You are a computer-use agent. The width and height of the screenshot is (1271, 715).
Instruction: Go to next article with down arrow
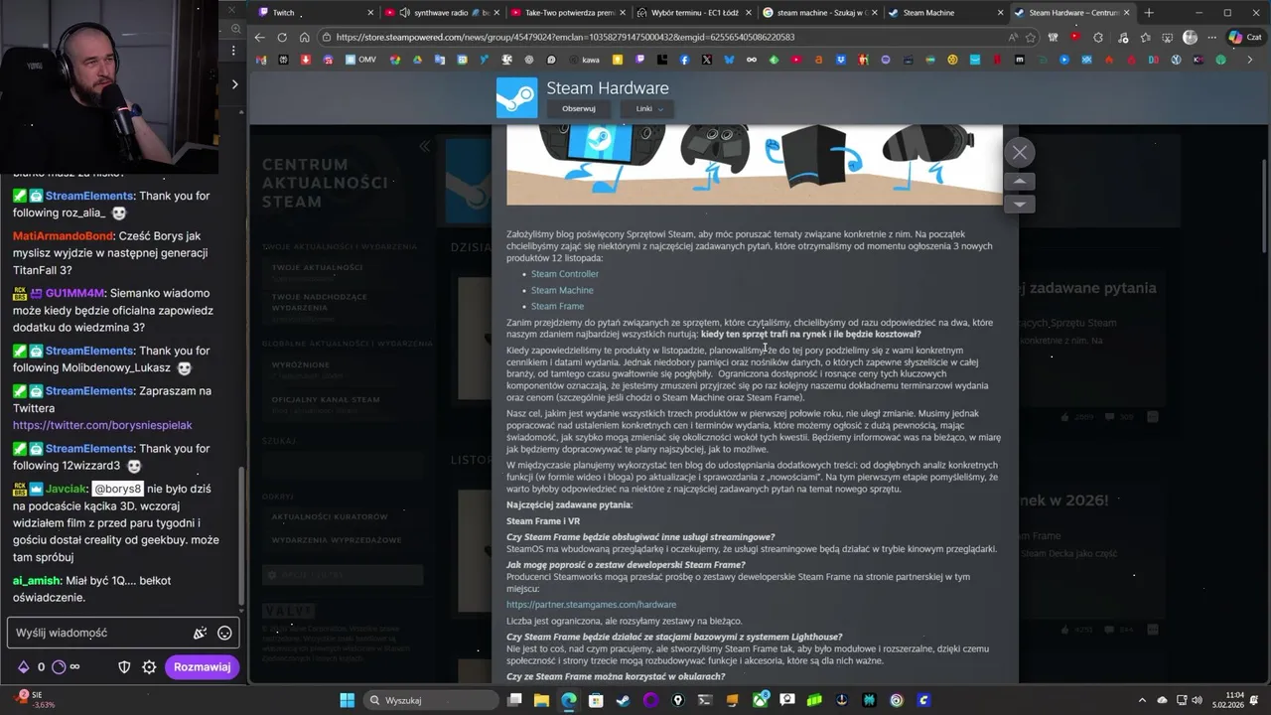[x=1019, y=204]
